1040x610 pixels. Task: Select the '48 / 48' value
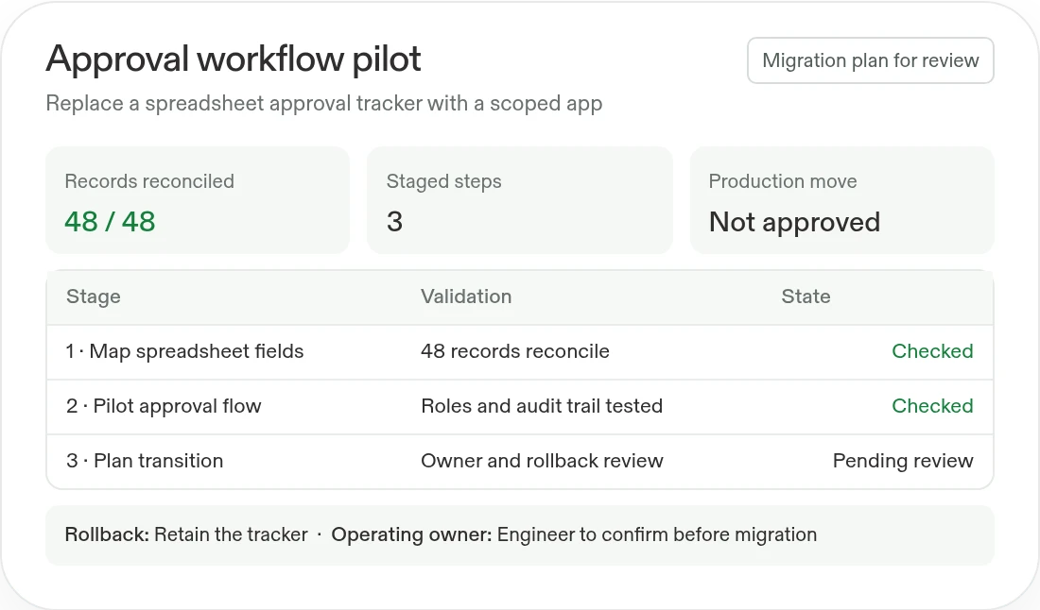[110, 221]
